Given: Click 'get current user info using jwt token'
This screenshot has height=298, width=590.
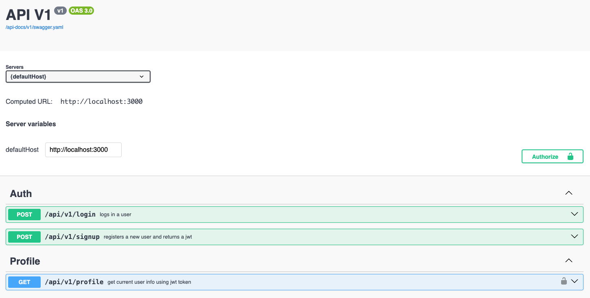Looking at the screenshot, I should [149, 282].
